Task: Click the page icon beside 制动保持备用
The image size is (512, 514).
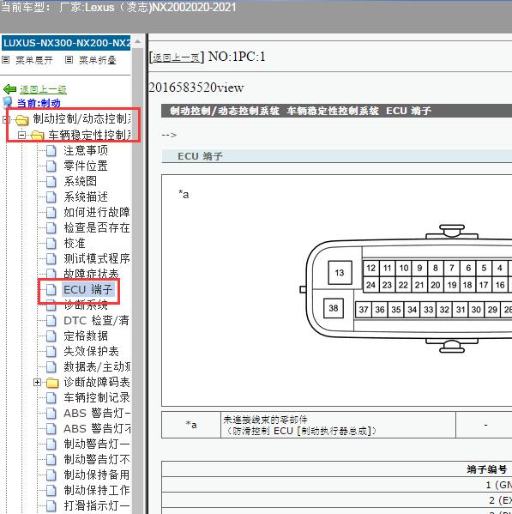Action: coord(51,475)
